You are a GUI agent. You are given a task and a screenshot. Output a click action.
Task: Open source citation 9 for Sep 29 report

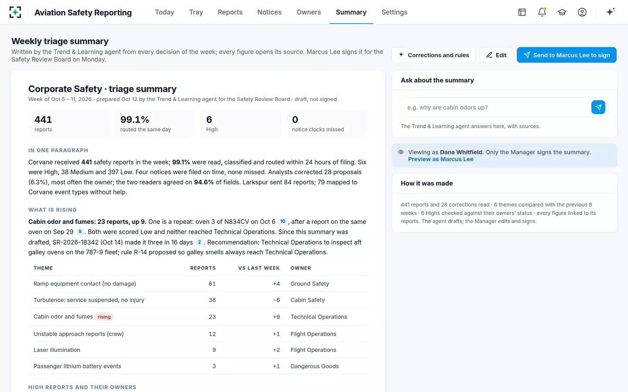[80, 232]
